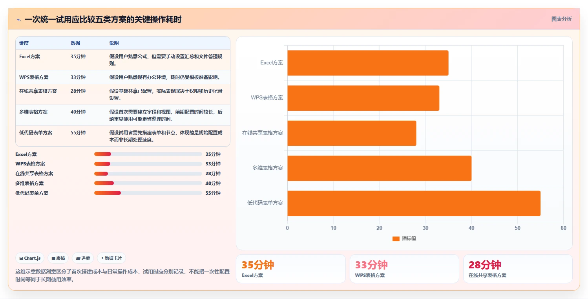This screenshot has width=588, height=299.
Task: Click the WPS表格方案 bar in the chart
Action: pyautogui.click(x=363, y=98)
